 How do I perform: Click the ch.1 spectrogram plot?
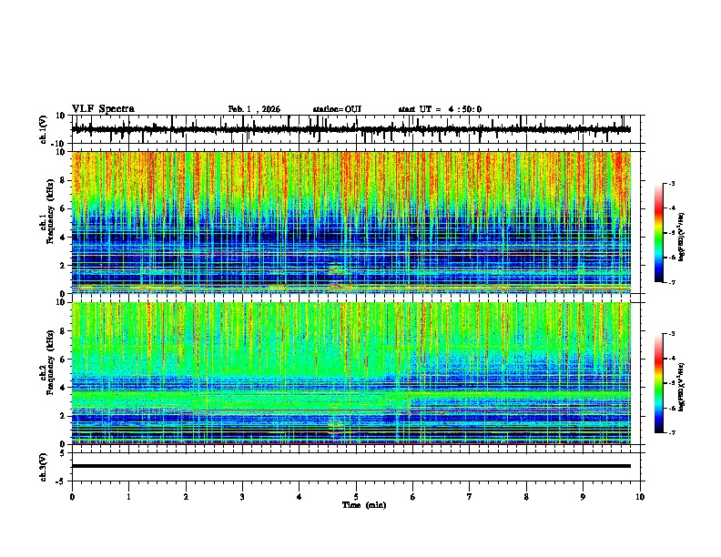[x=351, y=222]
